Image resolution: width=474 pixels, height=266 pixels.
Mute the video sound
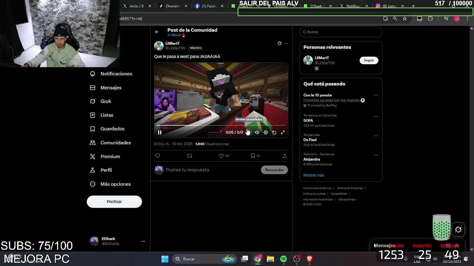click(x=257, y=132)
